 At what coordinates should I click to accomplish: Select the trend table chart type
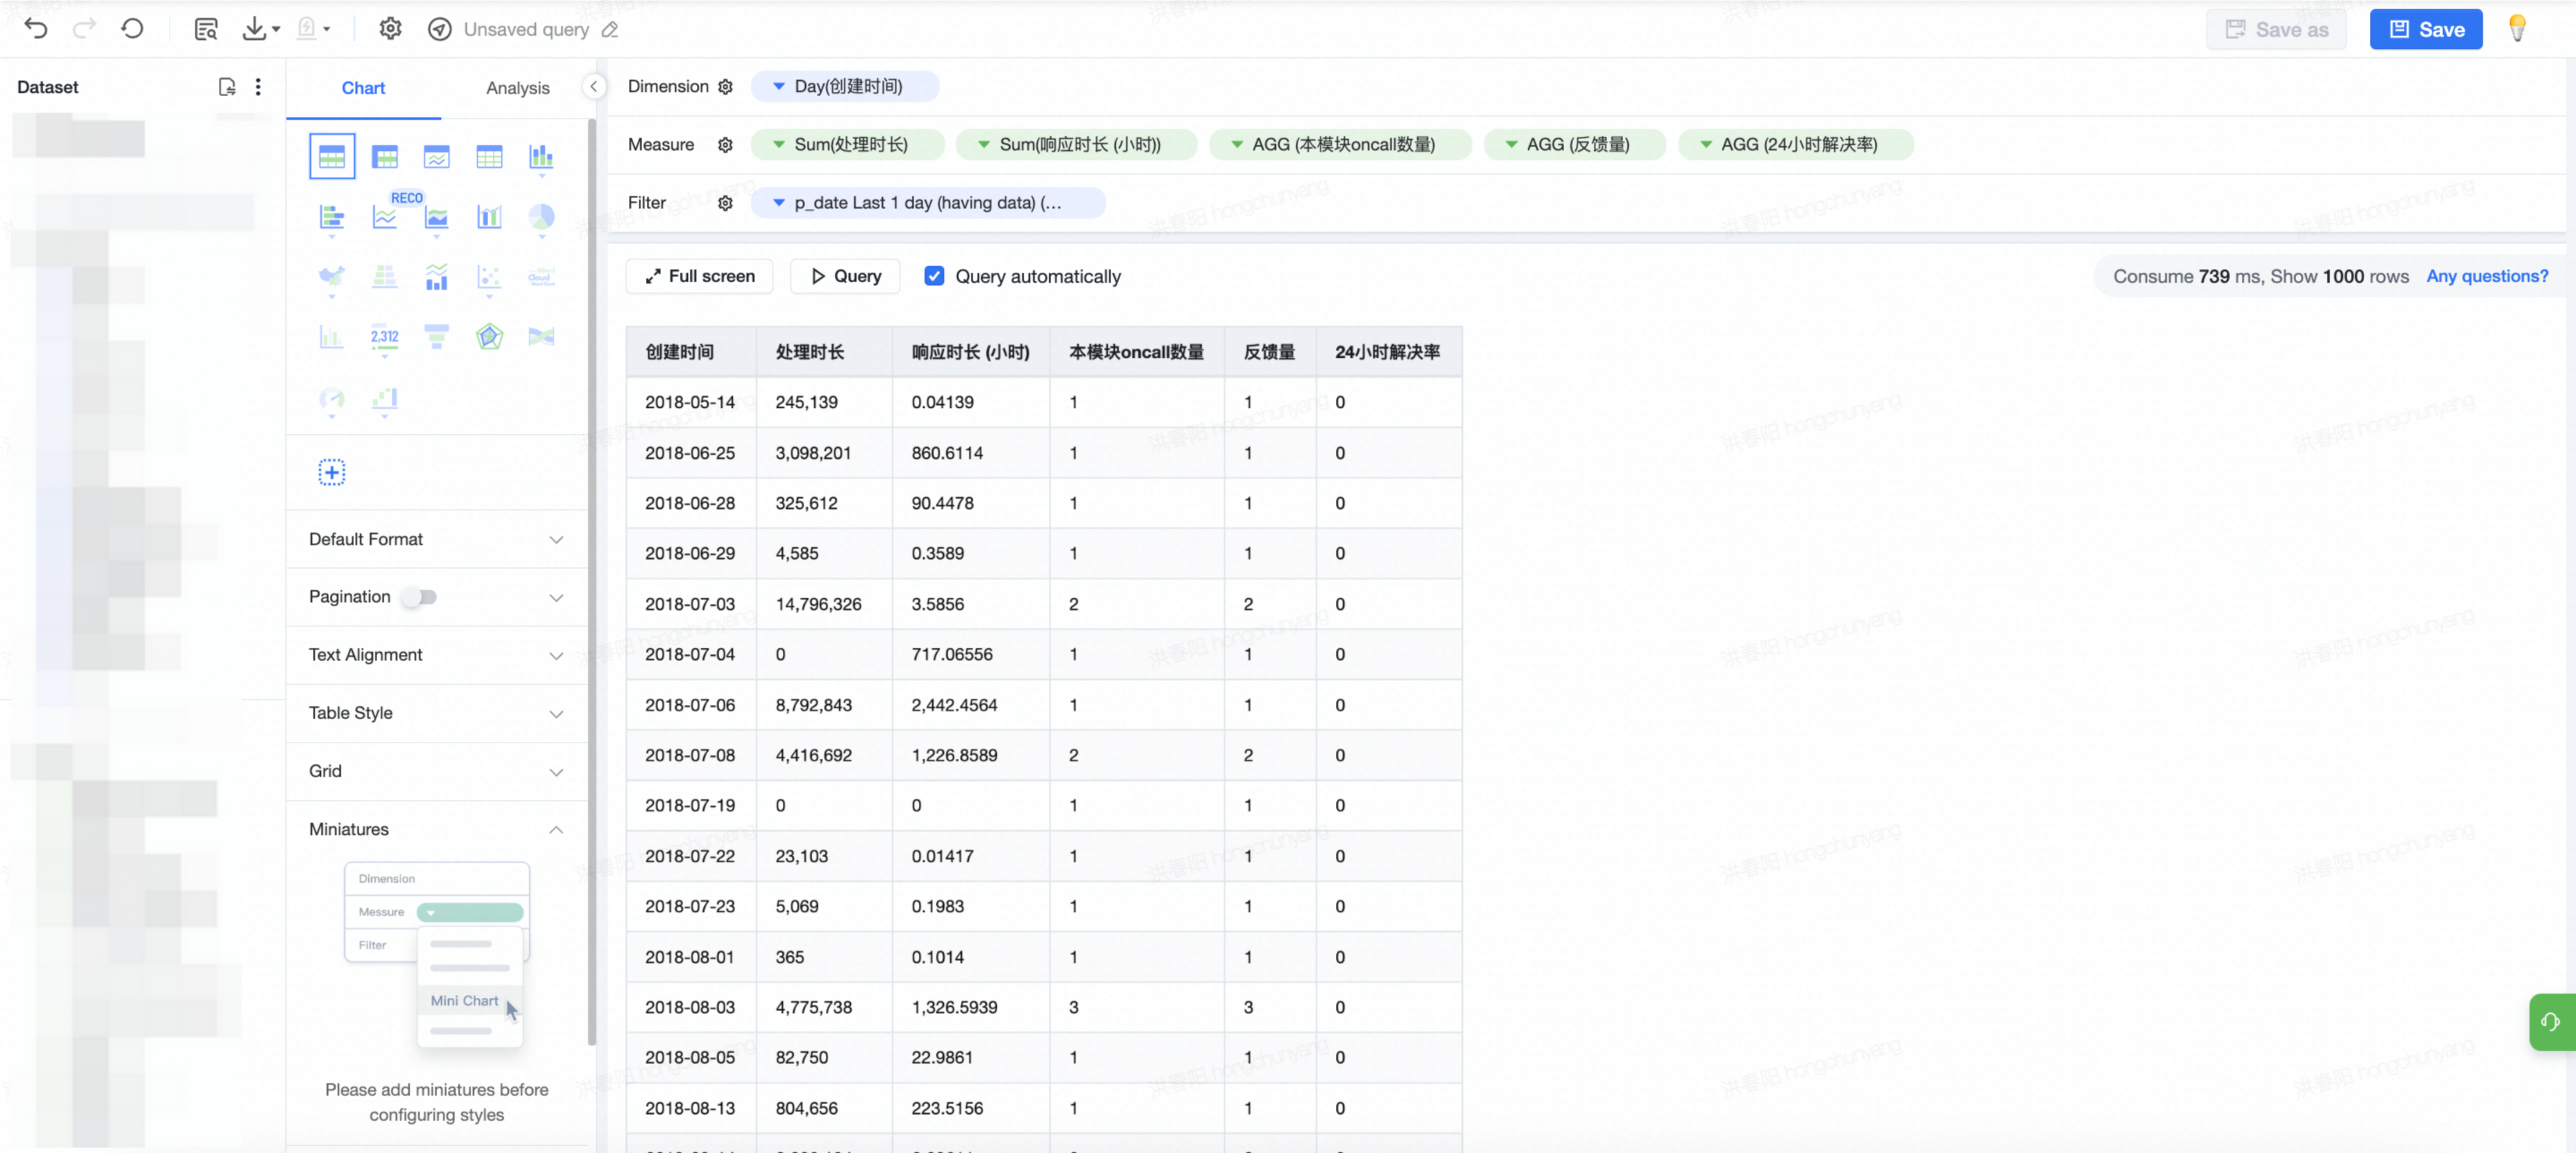[x=437, y=157]
